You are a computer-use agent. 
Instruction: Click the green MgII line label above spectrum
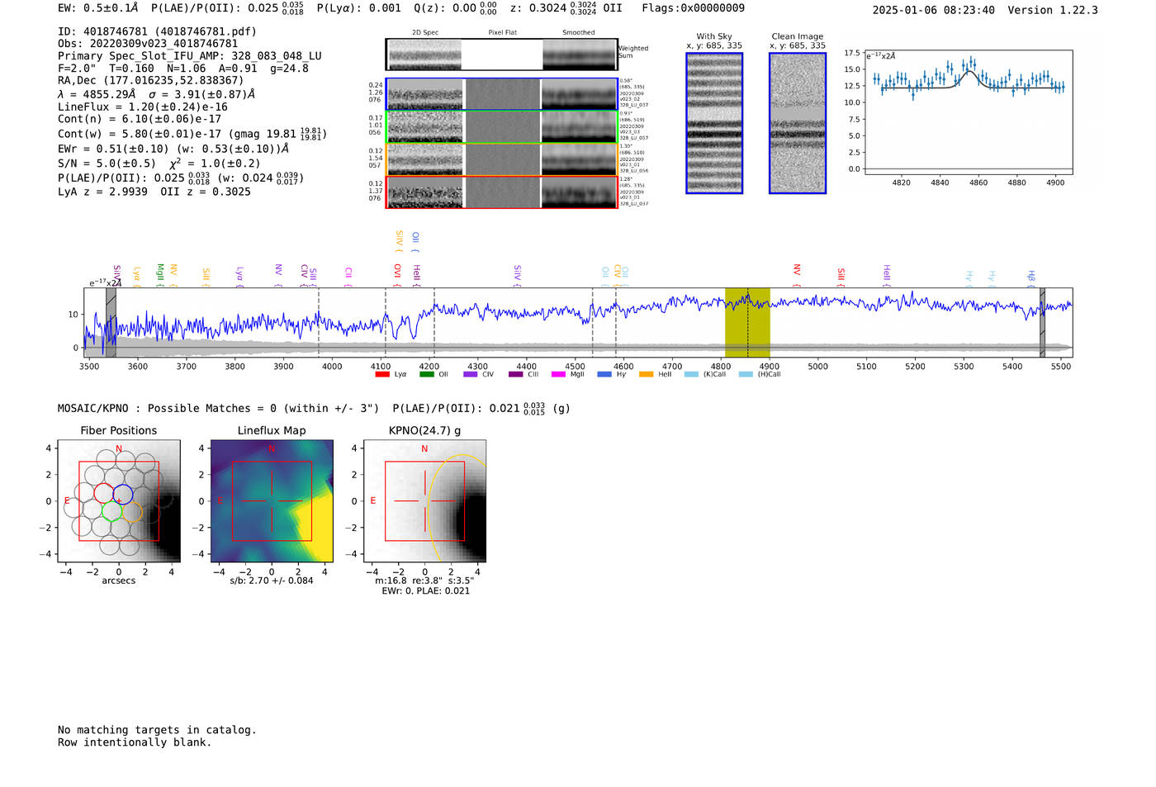(x=160, y=273)
